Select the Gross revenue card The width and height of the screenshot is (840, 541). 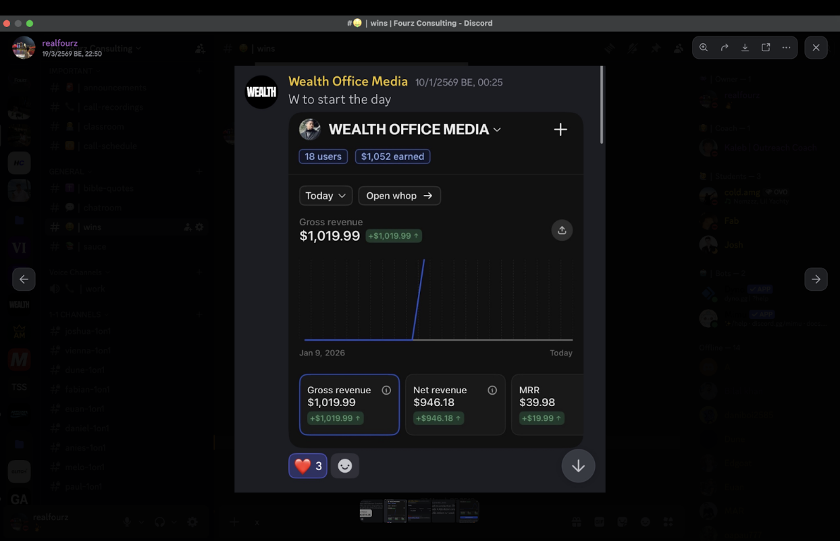349,404
